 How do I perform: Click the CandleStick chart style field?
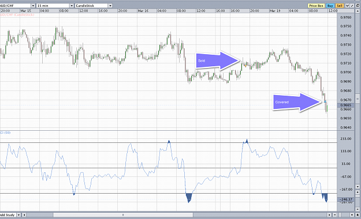pyautogui.click(x=92, y=6)
